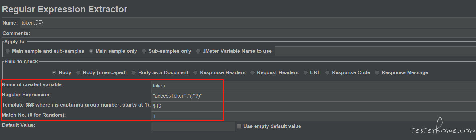The image size is (476, 140).
Task: Click Name of created variable field
Action: (313, 86)
